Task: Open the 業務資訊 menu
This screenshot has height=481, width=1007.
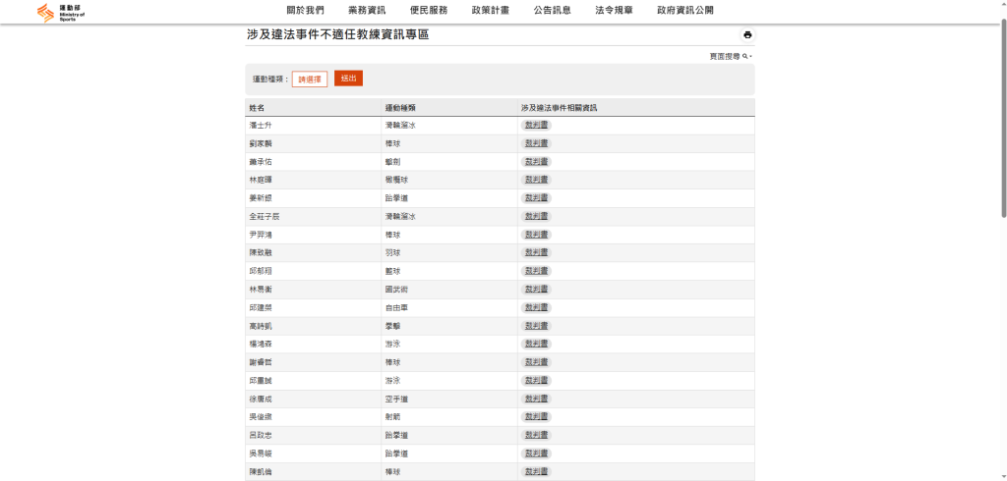Action: pyautogui.click(x=368, y=10)
